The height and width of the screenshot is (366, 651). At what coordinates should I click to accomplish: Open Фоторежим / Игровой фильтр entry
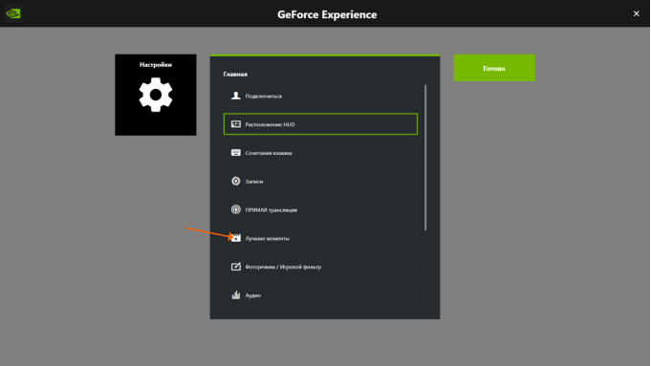click(x=320, y=267)
